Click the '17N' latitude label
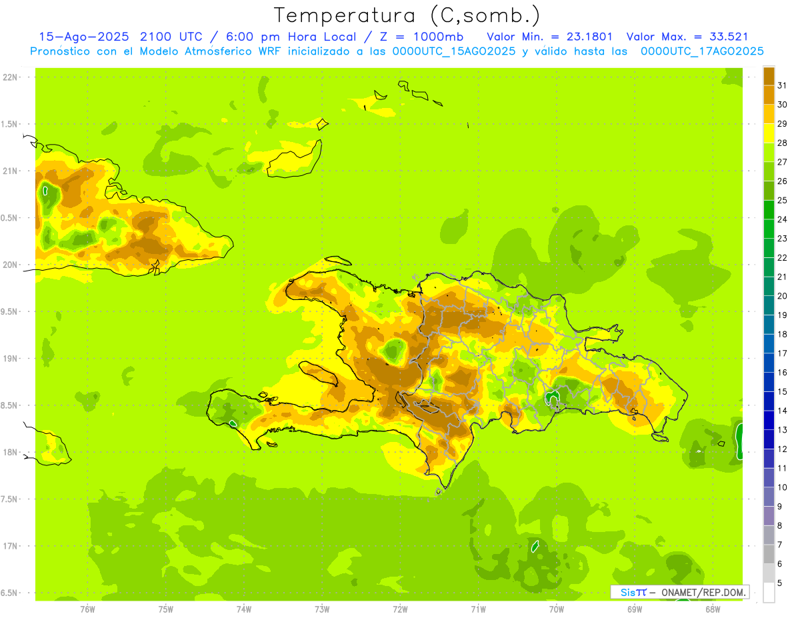 (x=11, y=545)
